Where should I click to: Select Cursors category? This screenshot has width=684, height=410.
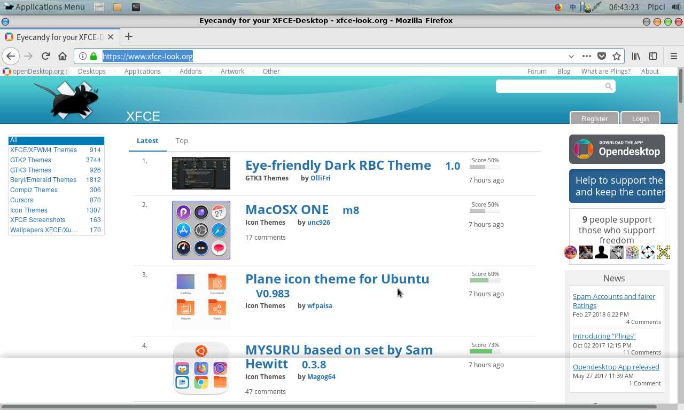56,200
